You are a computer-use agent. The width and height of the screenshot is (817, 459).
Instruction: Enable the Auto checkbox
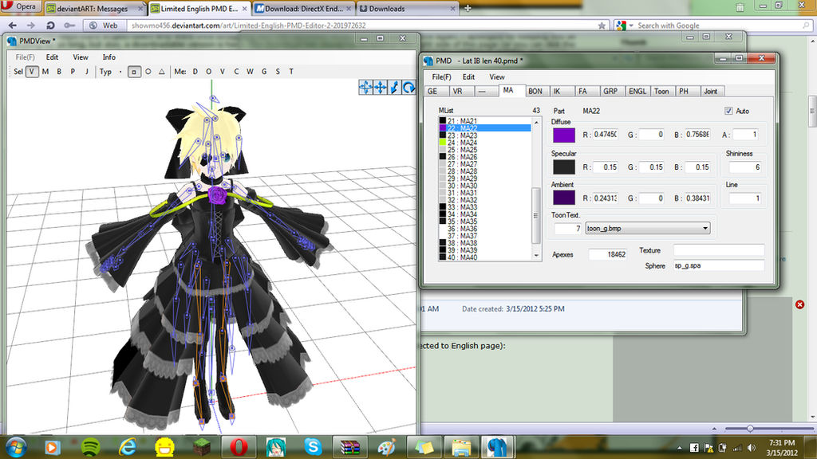728,111
